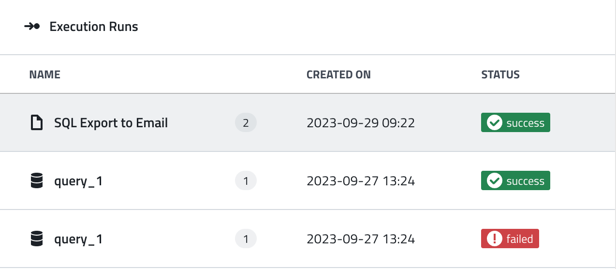Click the date of the failed query_1 run
Screen dimensions: 616x269
tap(361, 239)
